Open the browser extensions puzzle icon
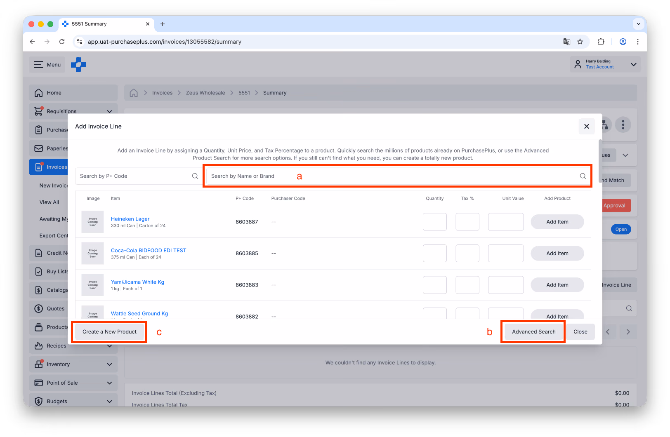This screenshot has width=670, height=437. point(601,42)
